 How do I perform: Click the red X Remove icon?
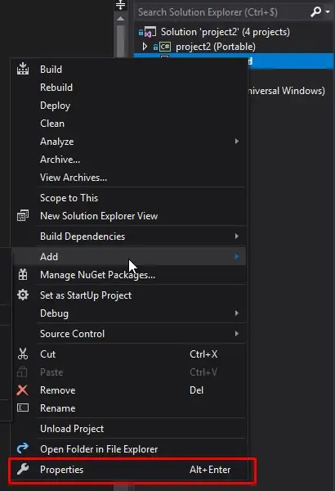point(23,390)
